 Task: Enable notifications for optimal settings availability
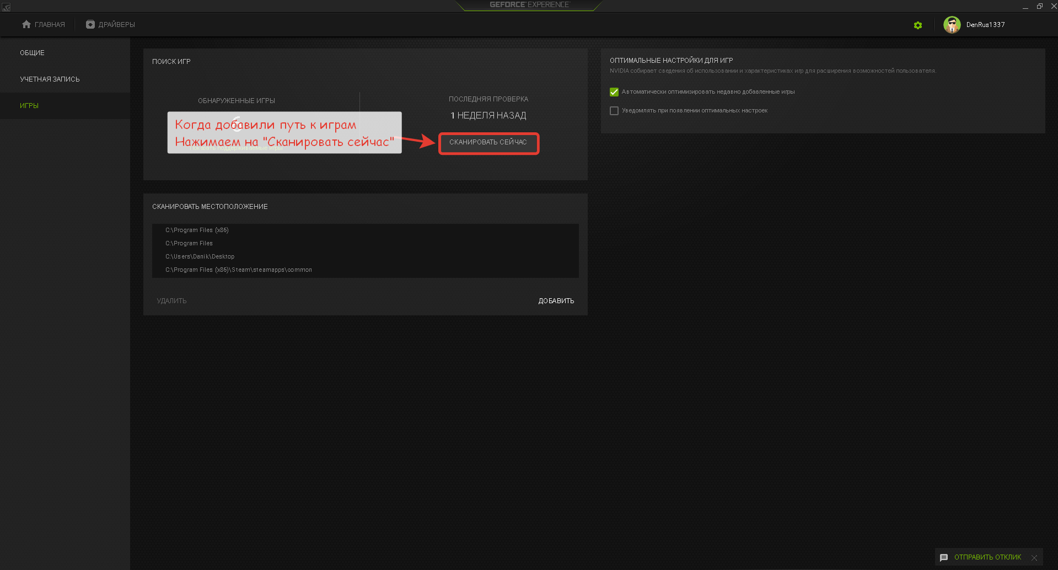(614, 111)
